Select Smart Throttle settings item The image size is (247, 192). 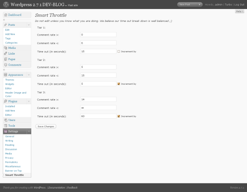[x=14, y=175]
